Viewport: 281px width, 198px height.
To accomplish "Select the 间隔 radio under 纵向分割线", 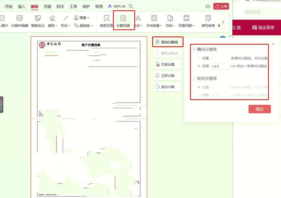I will click(199, 95).
